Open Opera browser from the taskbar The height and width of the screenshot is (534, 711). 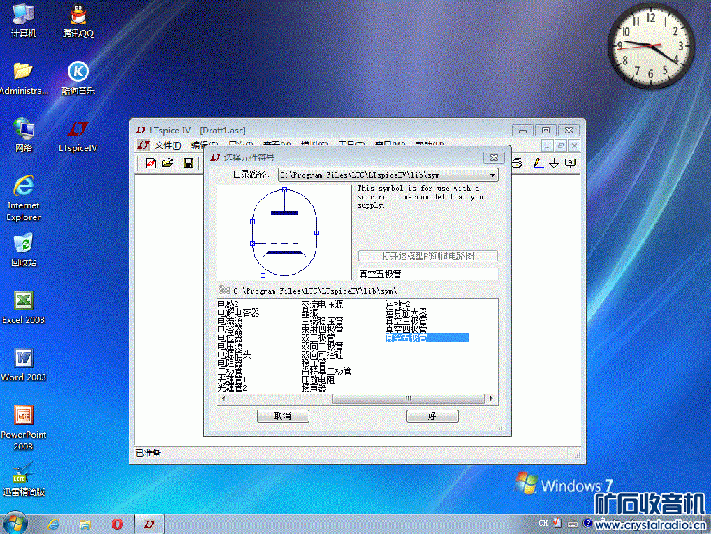click(117, 524)
